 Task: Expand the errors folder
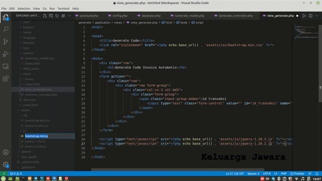click(x=29, y=79)
